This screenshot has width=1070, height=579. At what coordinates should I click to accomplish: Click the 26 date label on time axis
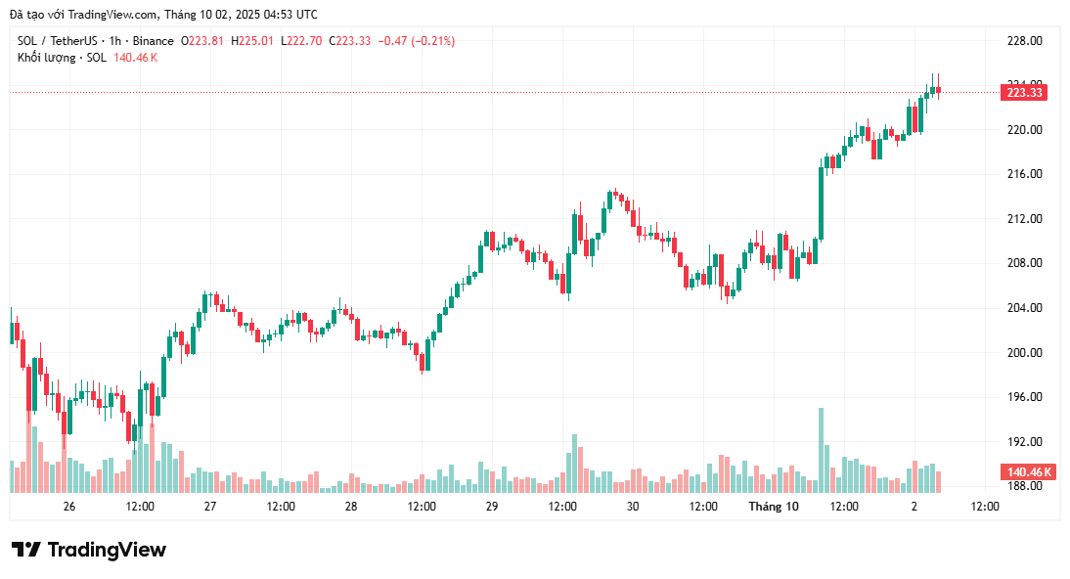(x=68, y=506)
